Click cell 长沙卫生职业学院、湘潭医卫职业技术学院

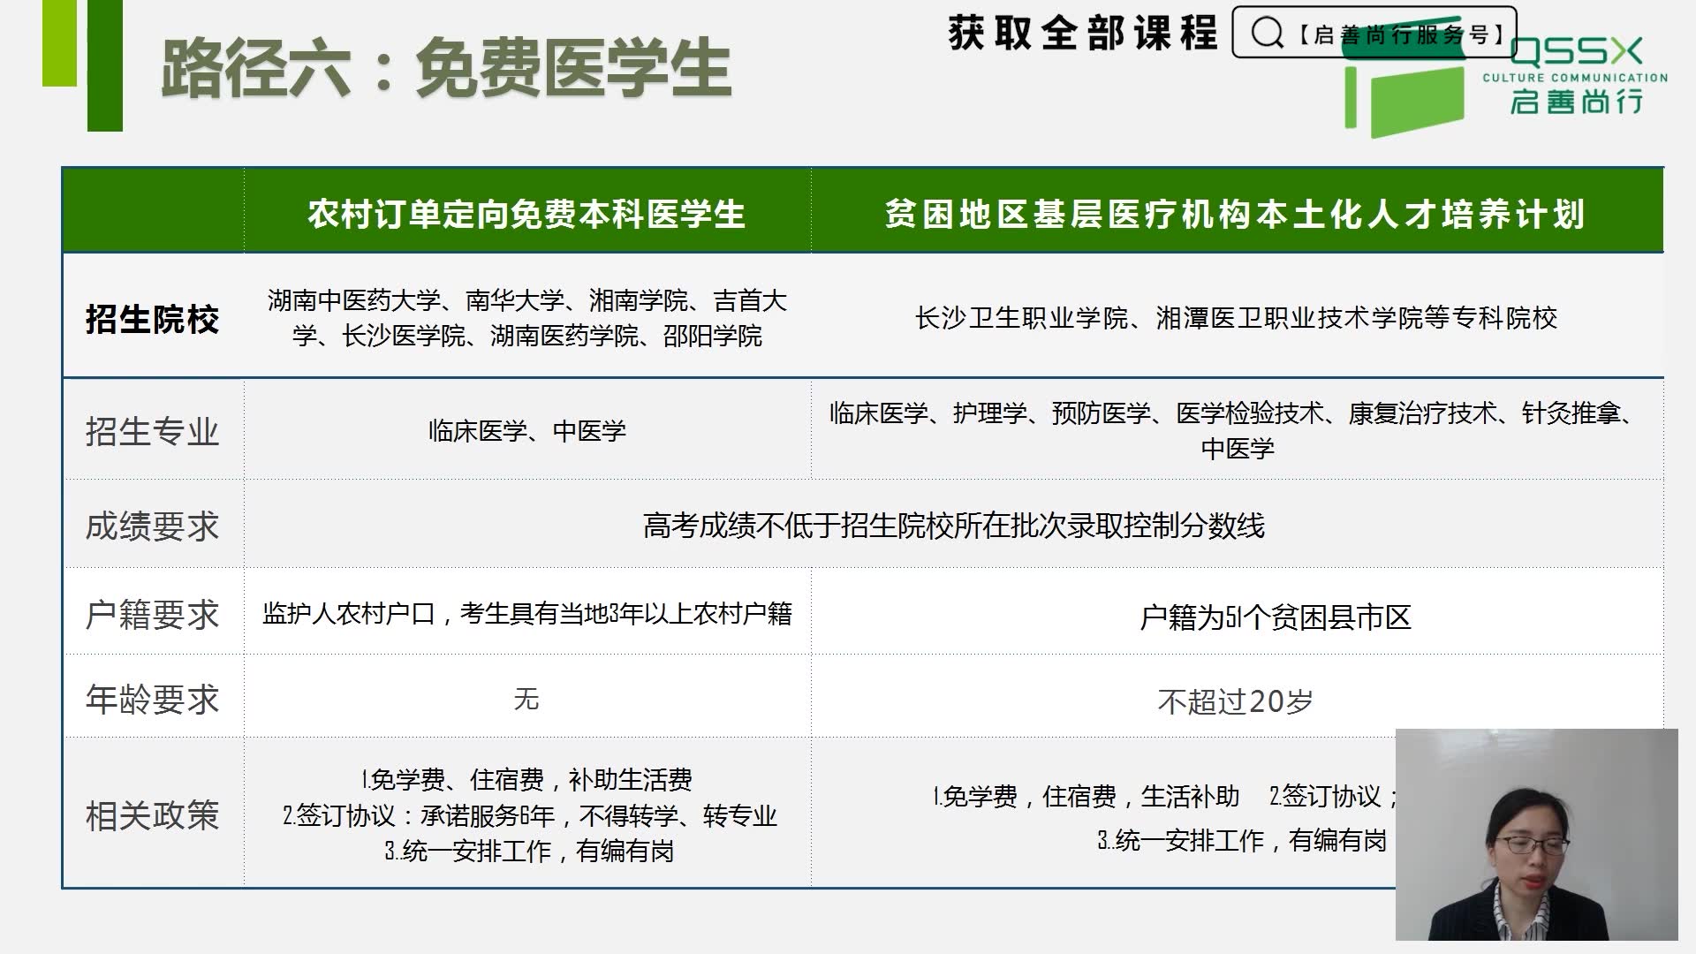(1236, 318)
